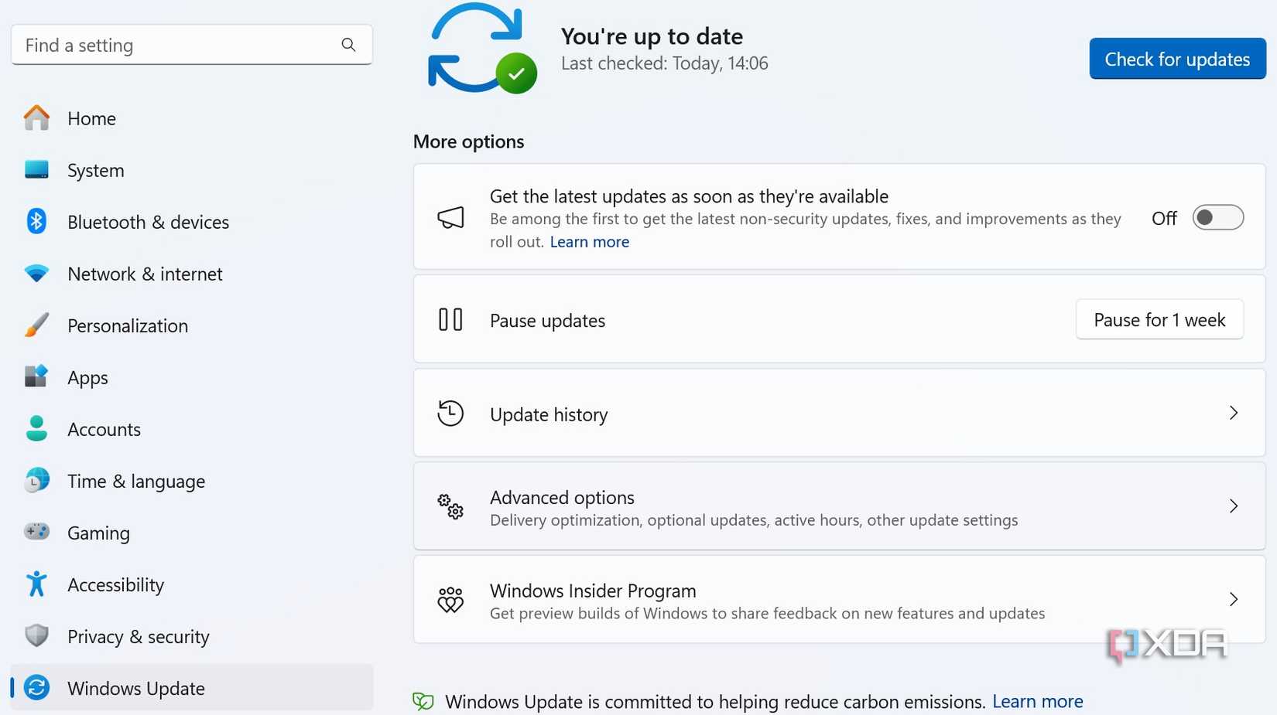Click the Bluetooth icon in the sidebar

36,221
